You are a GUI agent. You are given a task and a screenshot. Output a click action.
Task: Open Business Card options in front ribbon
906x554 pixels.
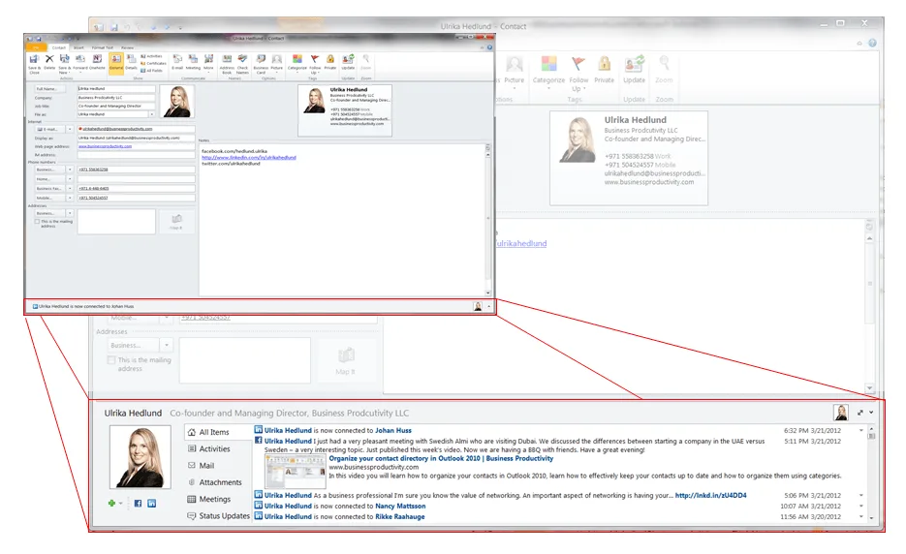(x=262, y=64)
